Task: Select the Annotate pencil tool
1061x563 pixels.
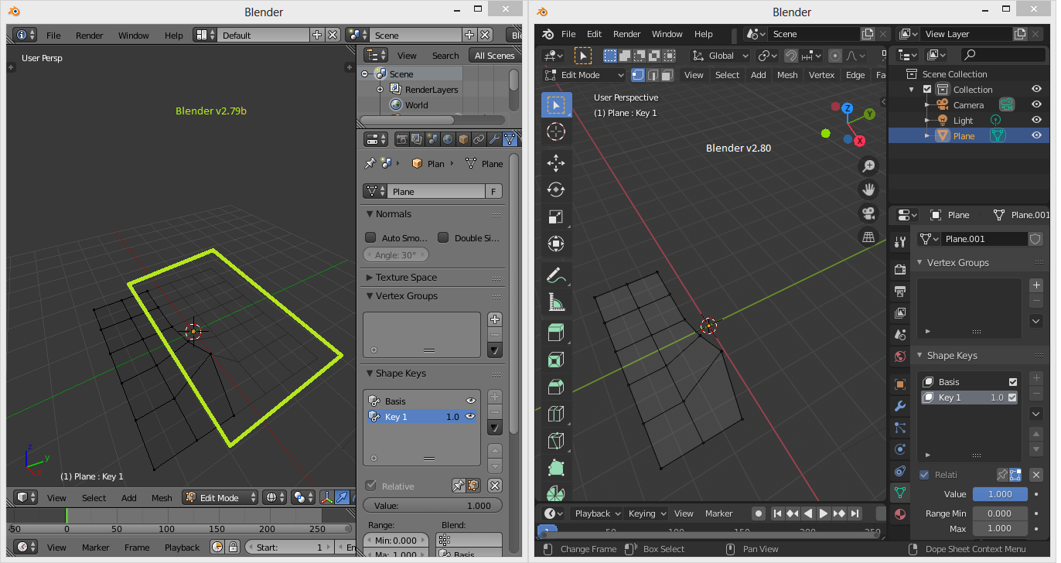Action: [x=556, y=275]
